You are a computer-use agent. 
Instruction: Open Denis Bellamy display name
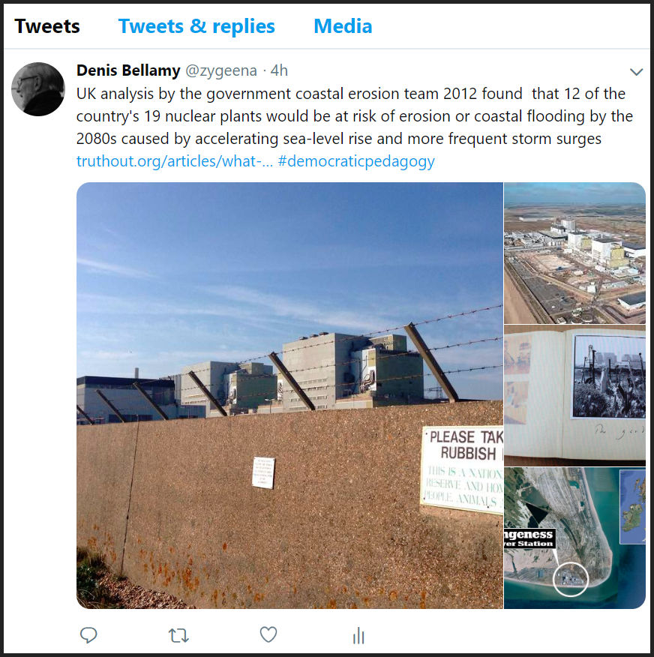(x=128, y=70)
